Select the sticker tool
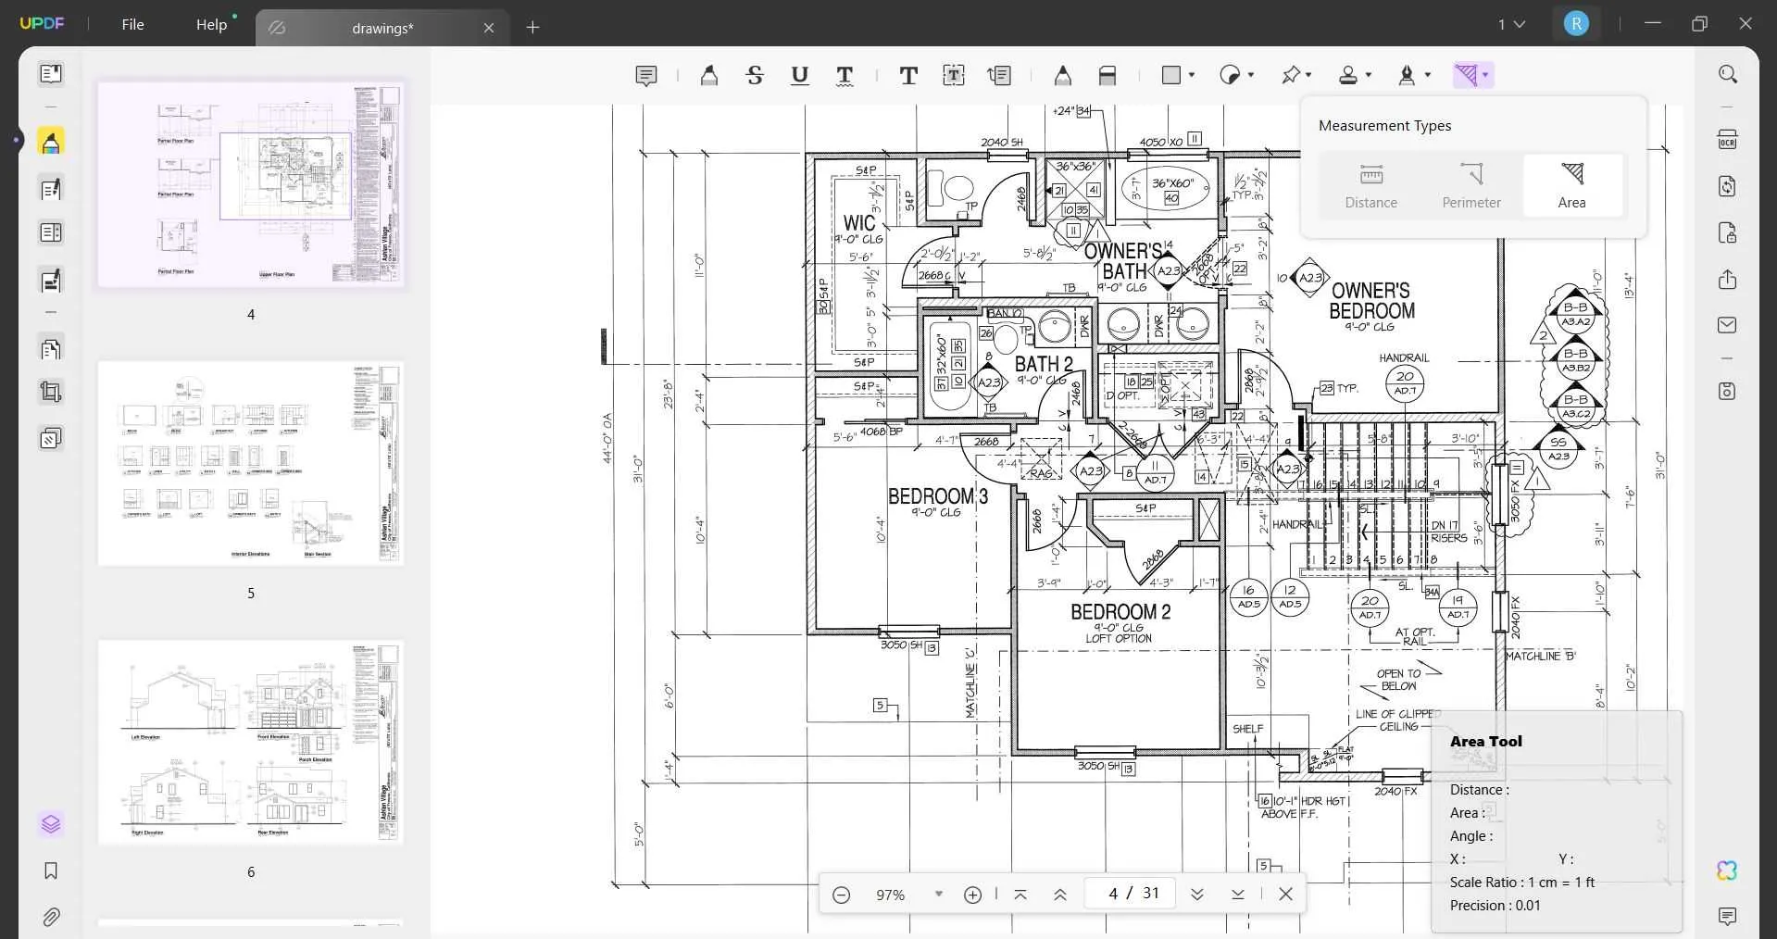The width and height of the screenshot is (1777, 939). [x=1230, y=75]
